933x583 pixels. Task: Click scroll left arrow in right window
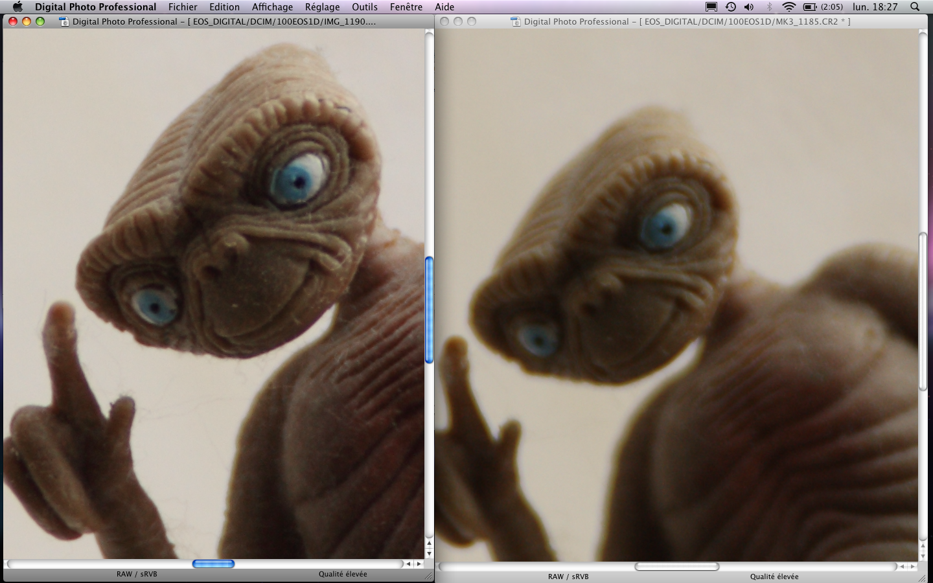pos(903,566)
